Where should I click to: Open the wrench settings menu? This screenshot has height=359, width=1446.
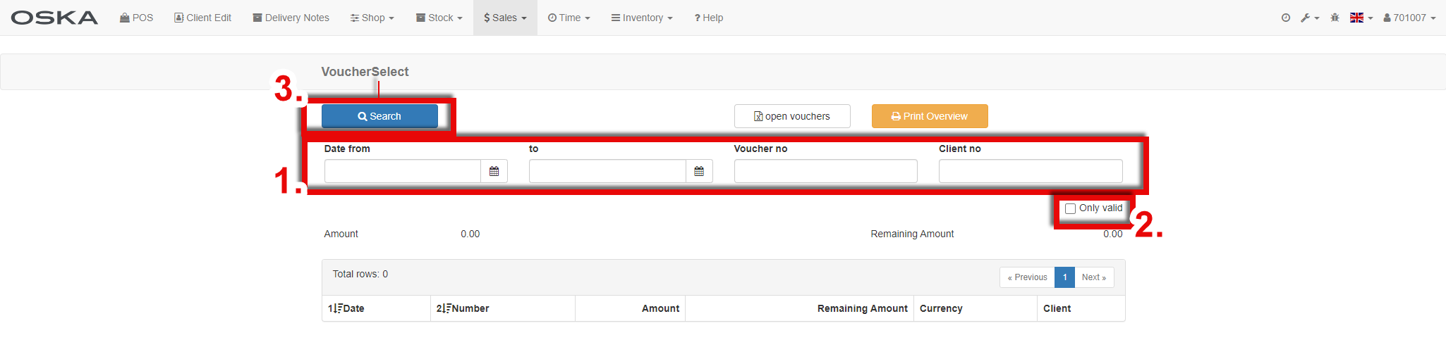pyautogui.click(x=1309, y=18)
